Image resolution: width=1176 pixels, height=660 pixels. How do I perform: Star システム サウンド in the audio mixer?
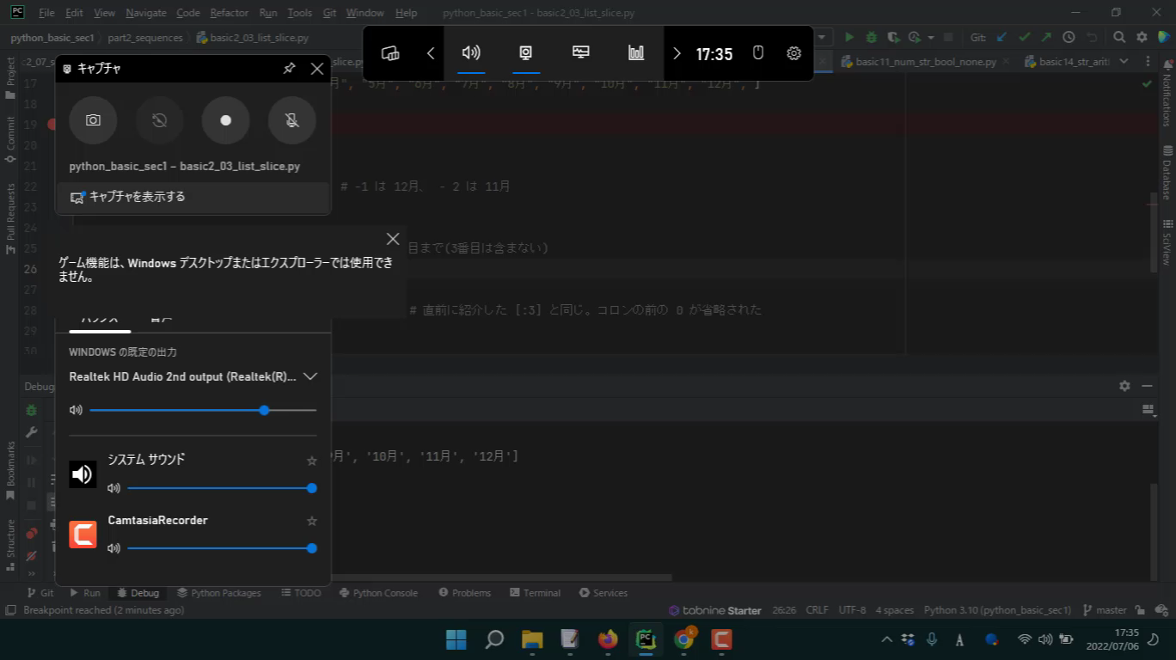click(x=311, y=461)
